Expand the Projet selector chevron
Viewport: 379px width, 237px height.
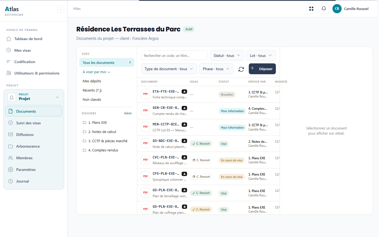tap(57, 97)
